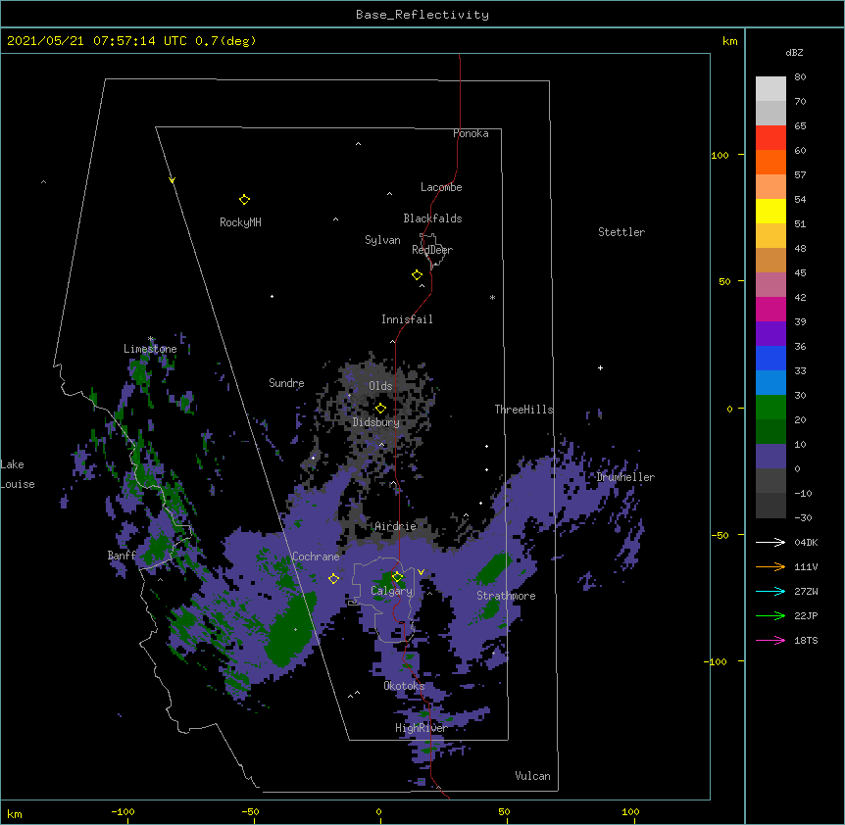The width and height of the screenshot is (845, 825).
Task: Click the Limestone label
Action: 150,349
